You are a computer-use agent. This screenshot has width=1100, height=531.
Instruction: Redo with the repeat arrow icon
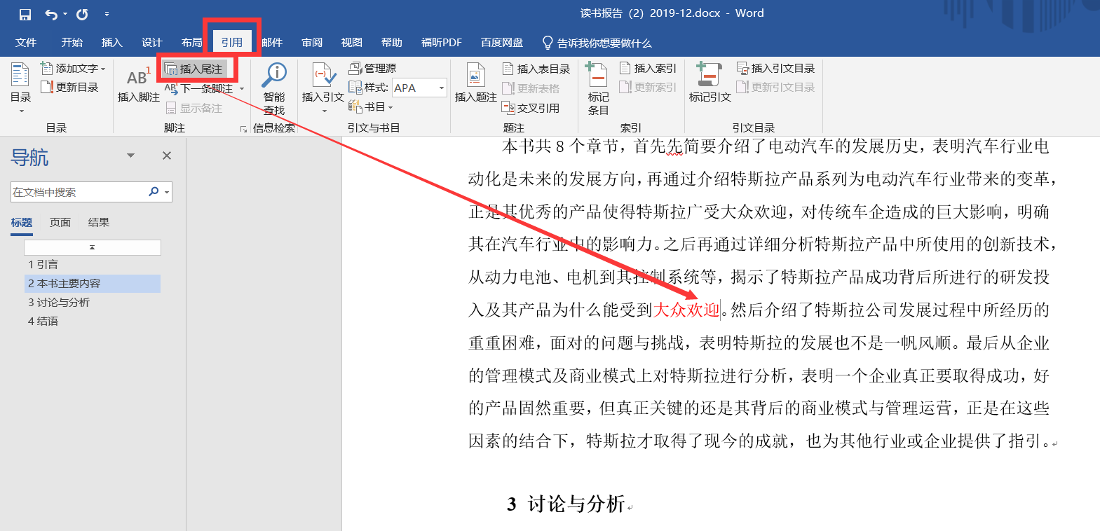[x=82, y=14]
